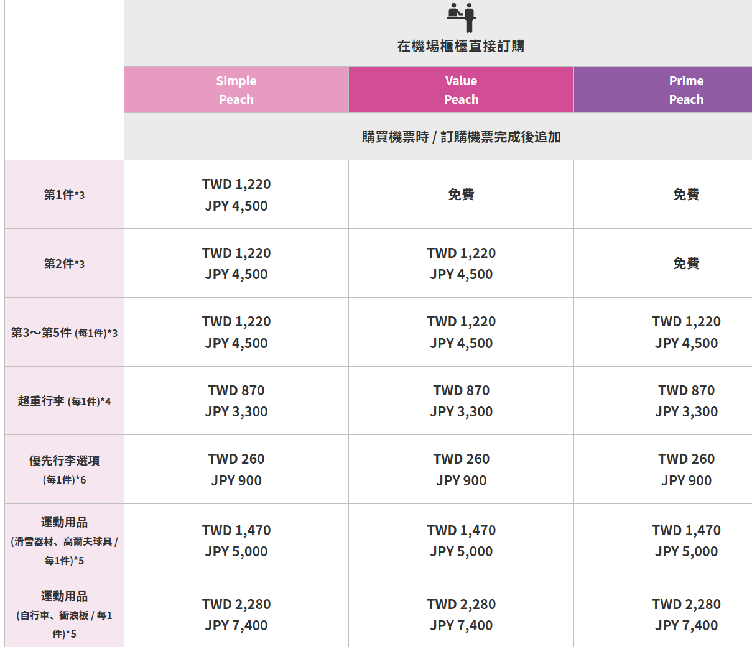Select the Value Peach column header
Screen dimensions: 752x647
coord(461,90)
